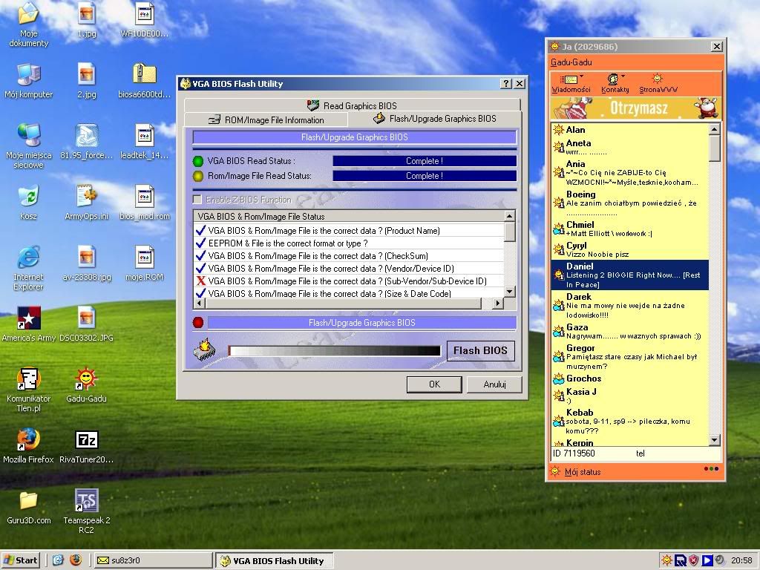This screenshot has height=570, width=760.
Task: Select contact Kebab in Gadu-Gadu
Action: (629, 422)
